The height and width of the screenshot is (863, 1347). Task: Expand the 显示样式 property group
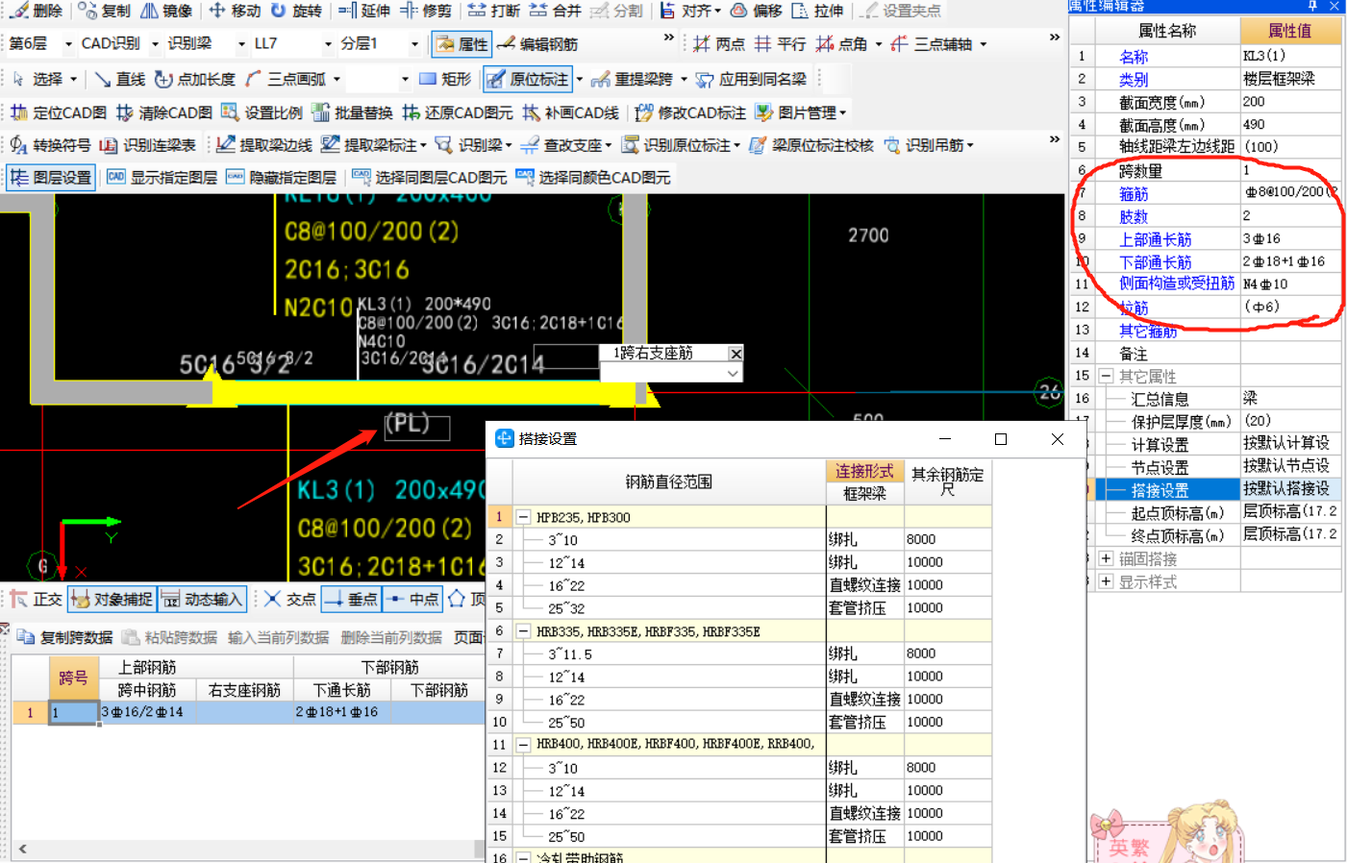(1106, 581)
